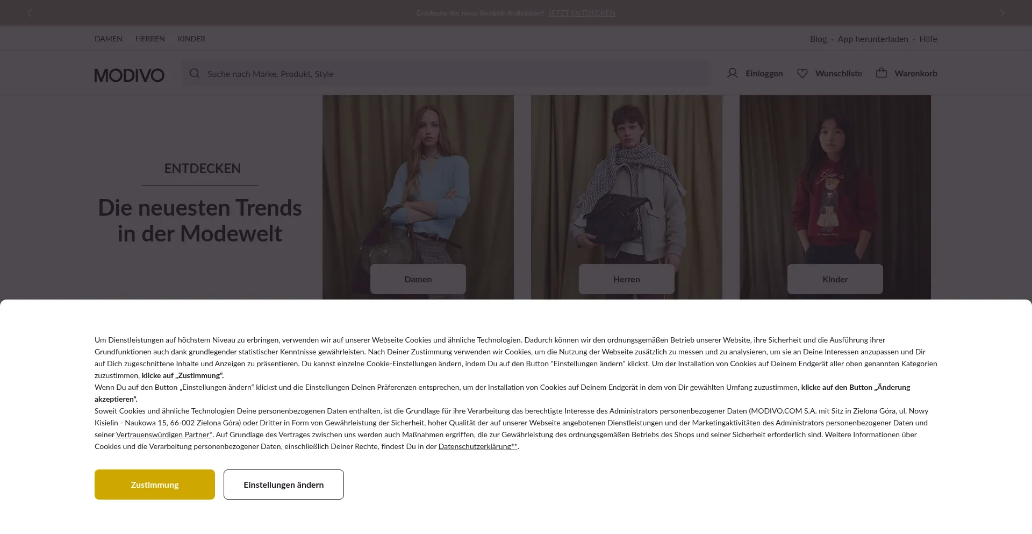Click the search magnifier icon
Screen dimensions: 1032x534
click(x=195, y=73)
